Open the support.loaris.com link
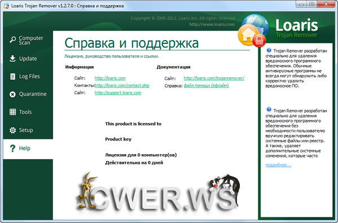Viewport: 338px width, 223px height. (118, 93)
